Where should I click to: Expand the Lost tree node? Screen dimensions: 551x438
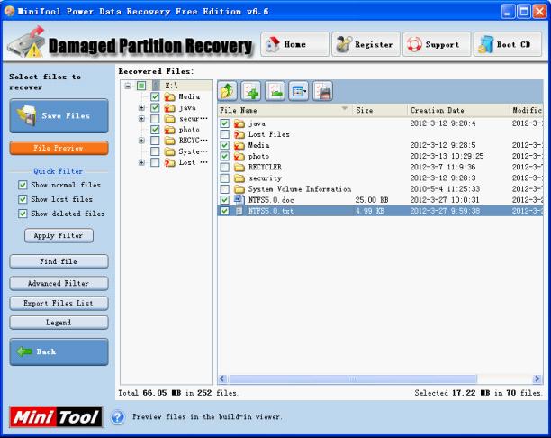141,162
